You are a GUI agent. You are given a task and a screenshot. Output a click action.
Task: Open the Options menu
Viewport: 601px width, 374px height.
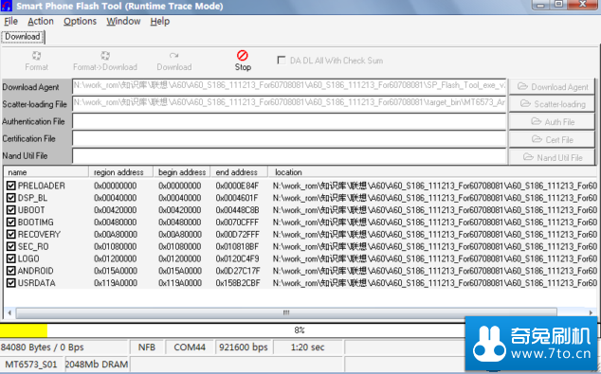click(x=81, y=22)
